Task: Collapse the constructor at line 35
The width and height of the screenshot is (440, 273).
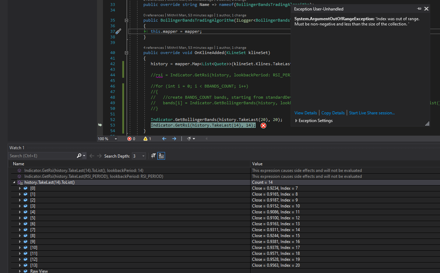Action: pyautogui.click(x=127, y=21)
